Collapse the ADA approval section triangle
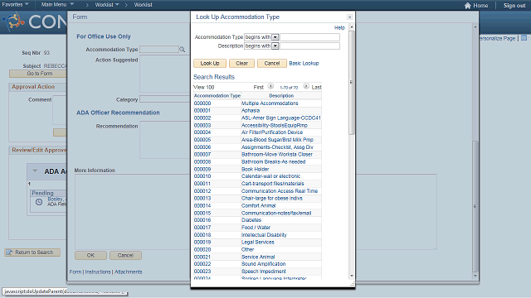The width and height of the screenshot is (531, 298). click(35, 171)
